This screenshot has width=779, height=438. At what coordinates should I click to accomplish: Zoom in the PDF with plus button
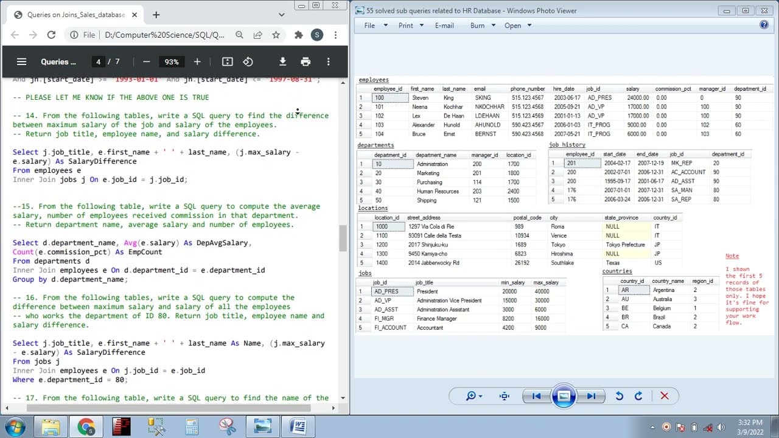point(197,61)
